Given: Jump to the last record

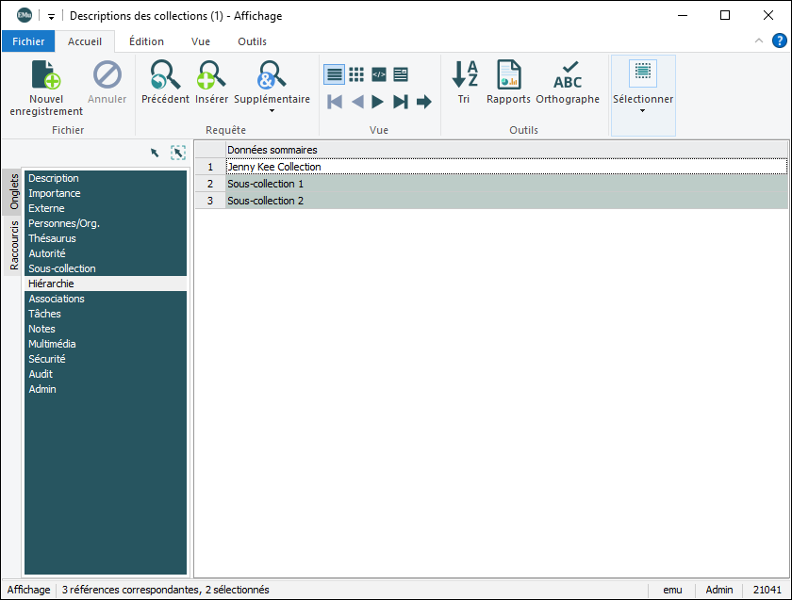Looking at the screenshot, I should pyautogui.click(x=401, y=102).
